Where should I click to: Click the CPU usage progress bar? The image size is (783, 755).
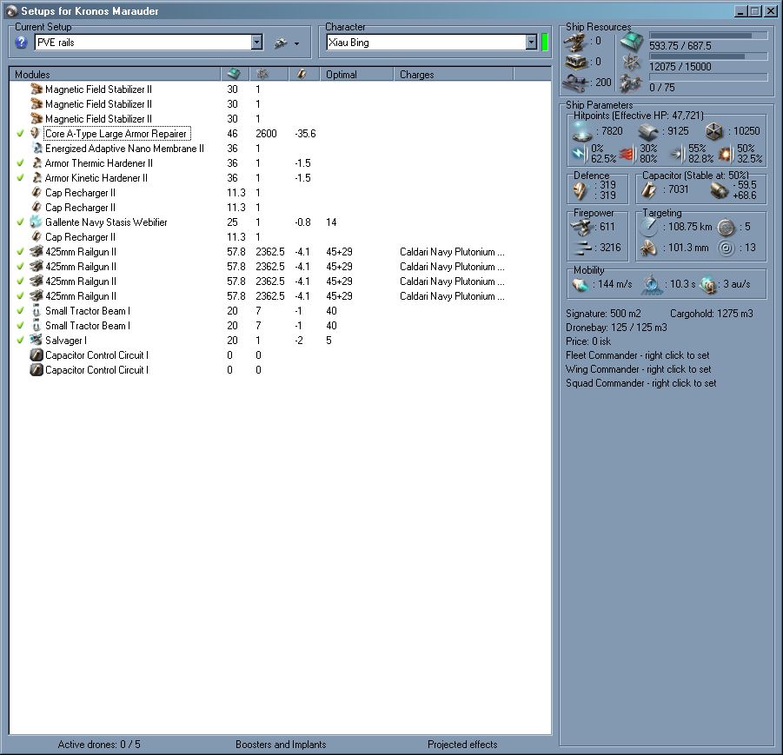tap(708, 36)
